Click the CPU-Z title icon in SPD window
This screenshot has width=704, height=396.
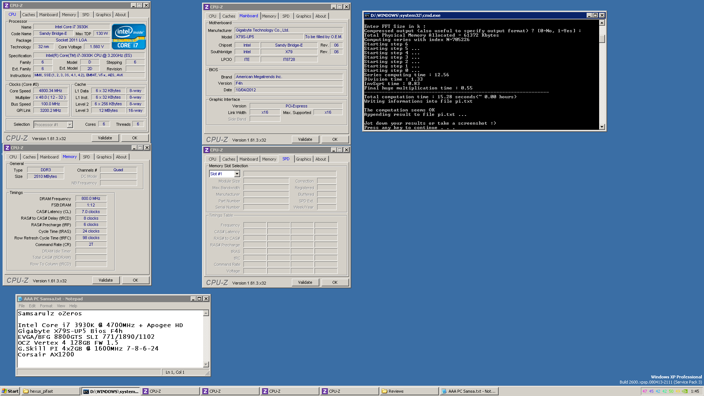tap(207, 150)
